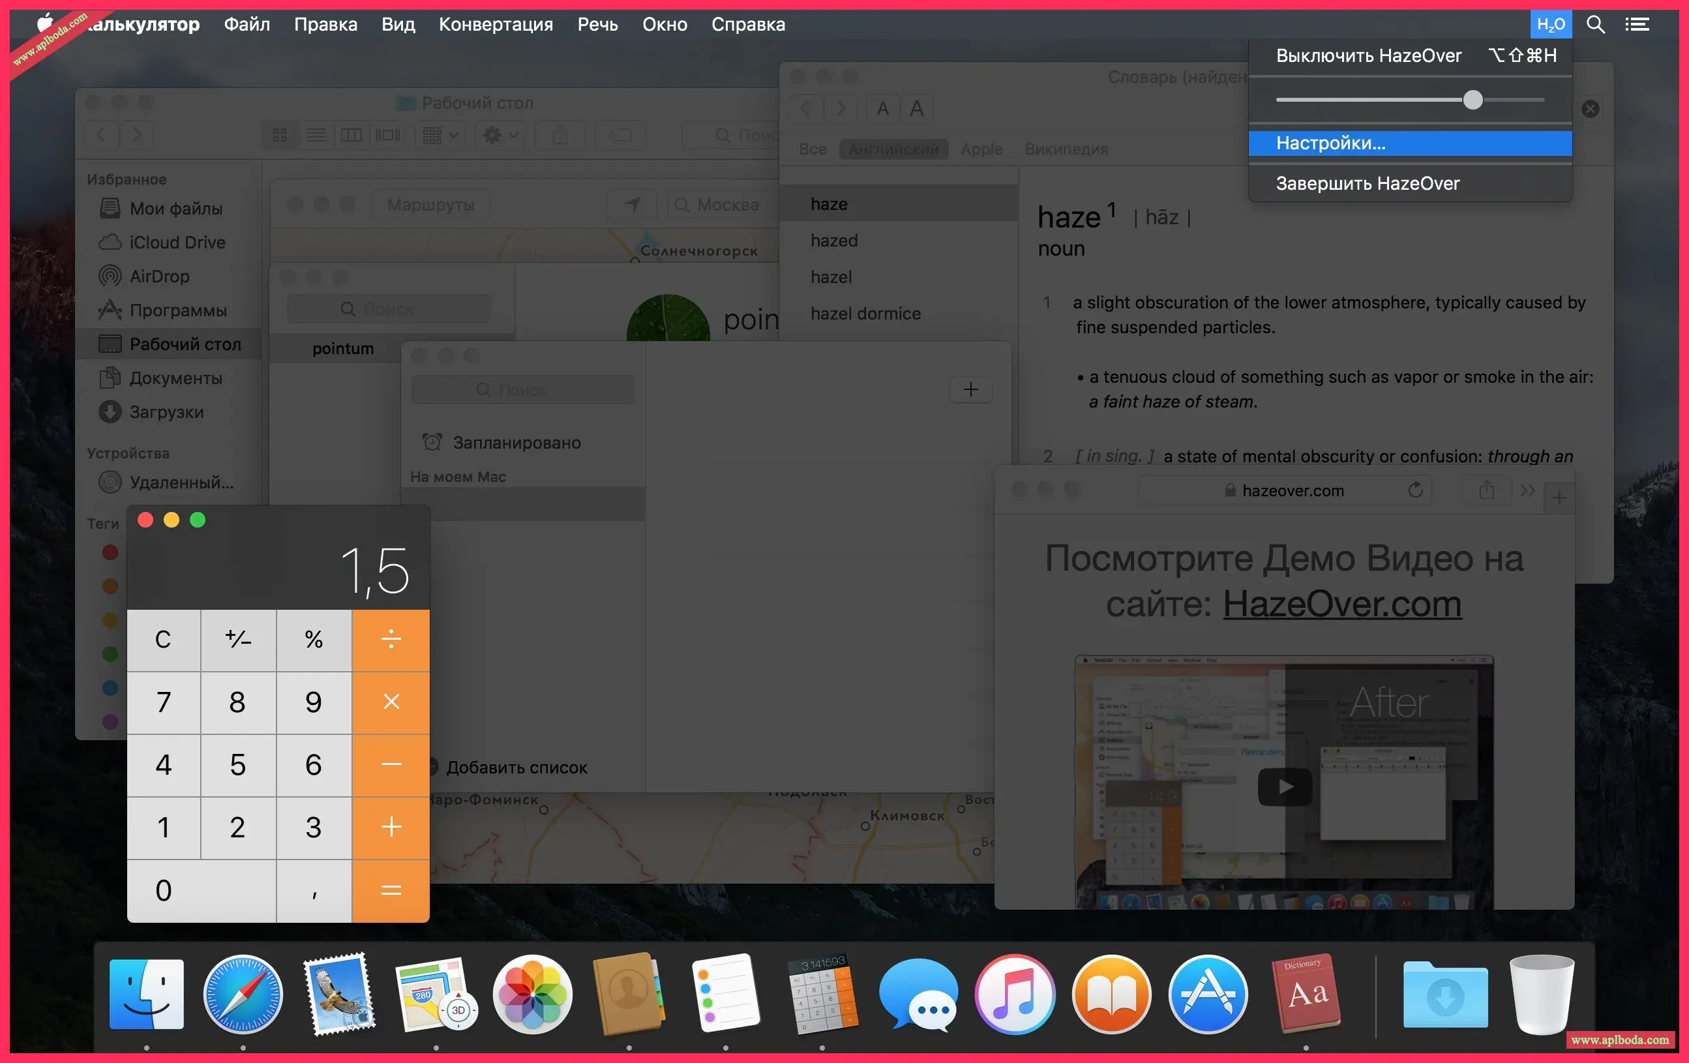Open Spotlight search in menu bar
Viewport: 1689px width, 1063px height.
[x=1596, y=25]
